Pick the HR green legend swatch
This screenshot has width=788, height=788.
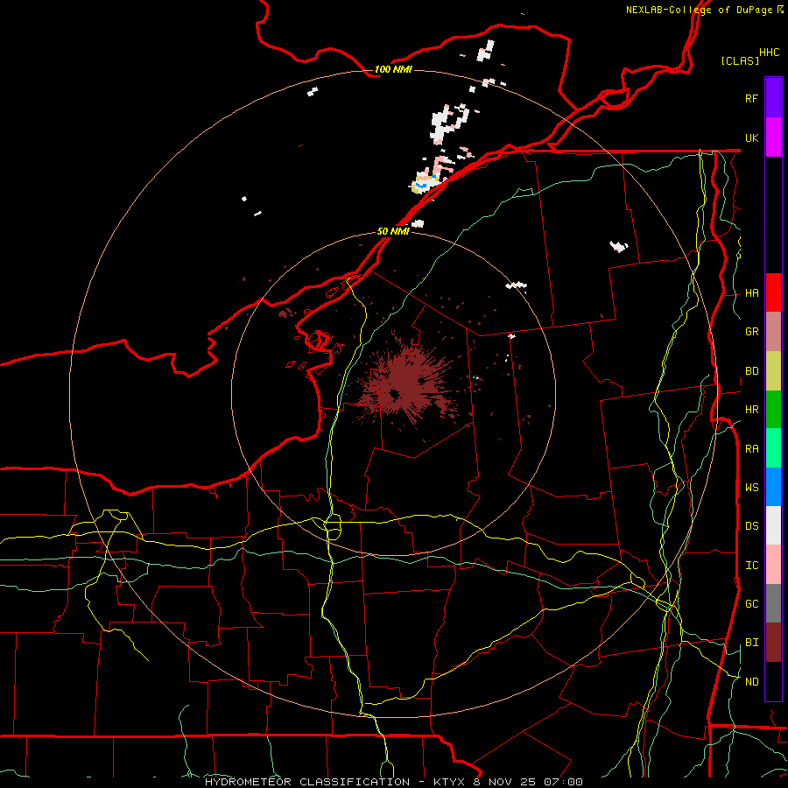(x=773, y=410)
